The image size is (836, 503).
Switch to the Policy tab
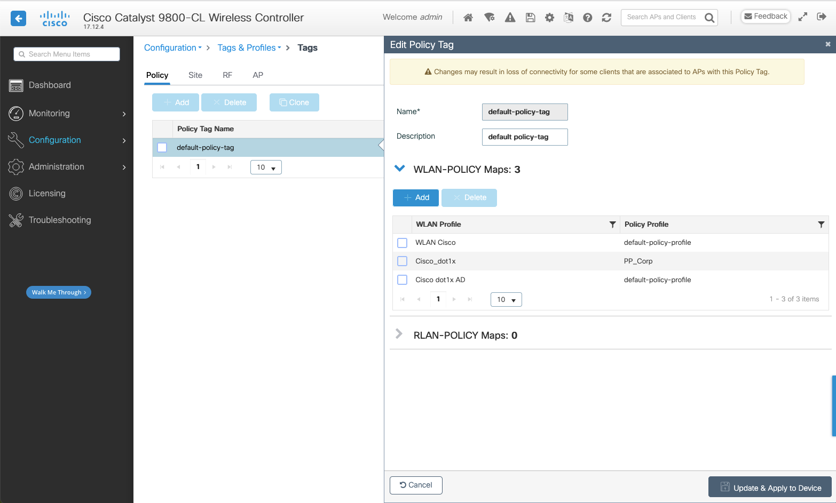coord(157,75)
